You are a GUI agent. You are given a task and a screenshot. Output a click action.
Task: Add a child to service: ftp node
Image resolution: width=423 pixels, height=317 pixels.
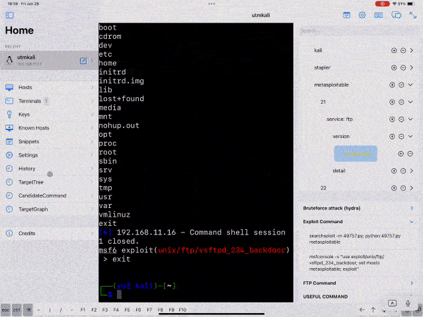392,120
